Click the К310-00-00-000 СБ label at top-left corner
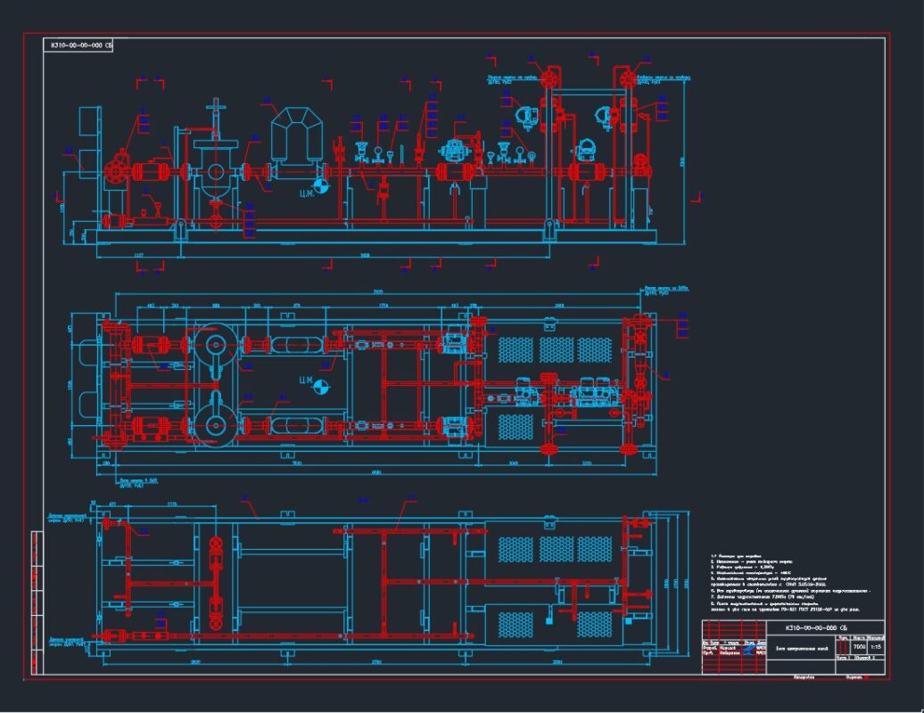This screenshot has width=924, height=713. (x=80, y=44)
